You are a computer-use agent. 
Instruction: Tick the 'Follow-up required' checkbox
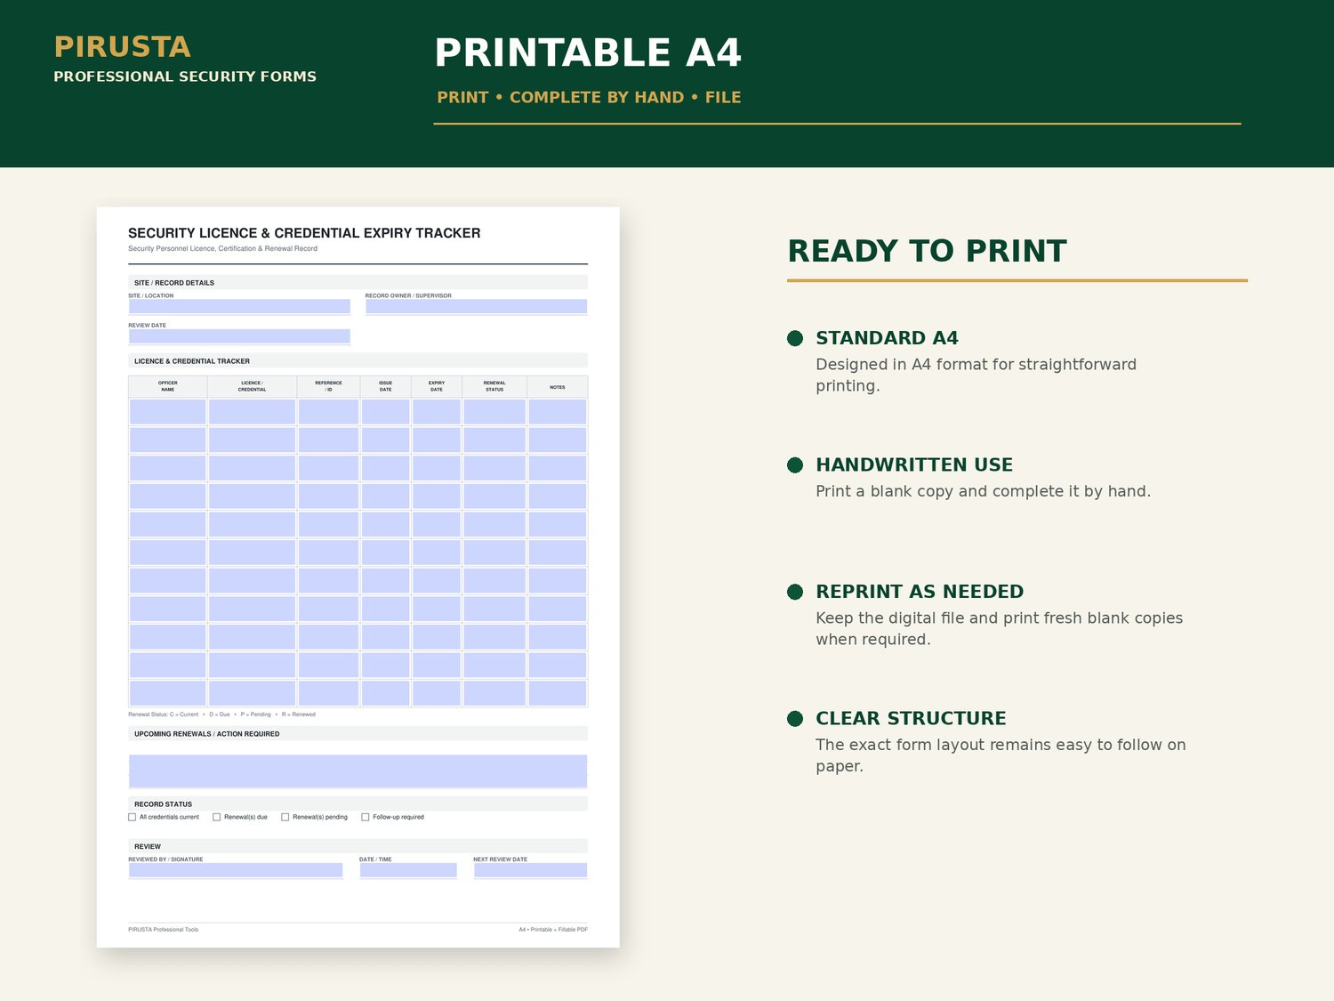pos(366,817)
